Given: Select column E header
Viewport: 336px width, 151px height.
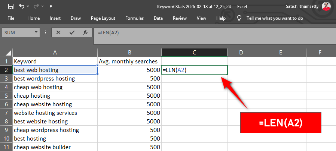Looking at the screenshot, I should [x=281, y=53].
